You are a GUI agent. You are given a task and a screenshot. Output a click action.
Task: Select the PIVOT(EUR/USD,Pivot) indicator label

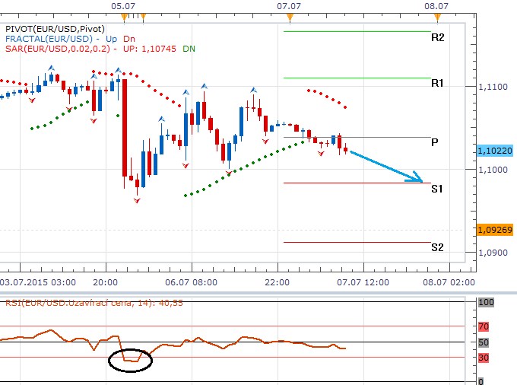[x=49, y=27]
